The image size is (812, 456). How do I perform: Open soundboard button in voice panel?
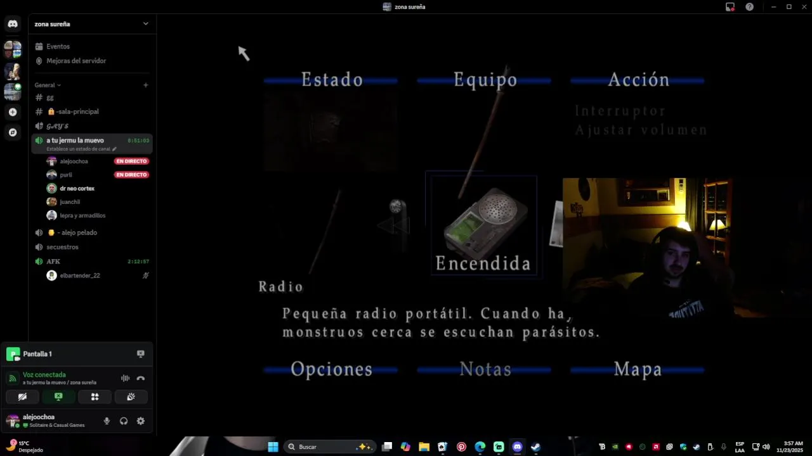click(131, 397)
